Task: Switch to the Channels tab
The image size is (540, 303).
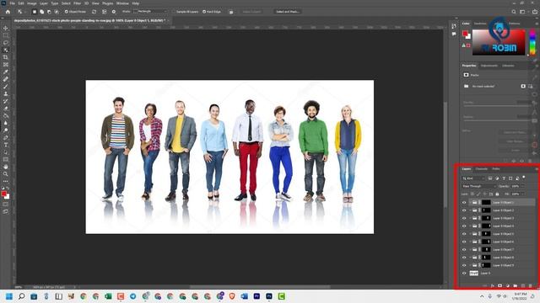Action: point(482,169)
